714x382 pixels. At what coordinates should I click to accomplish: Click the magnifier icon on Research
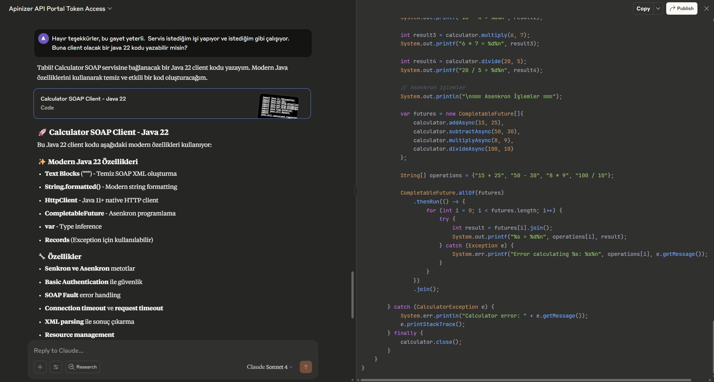tap(71, 367)
